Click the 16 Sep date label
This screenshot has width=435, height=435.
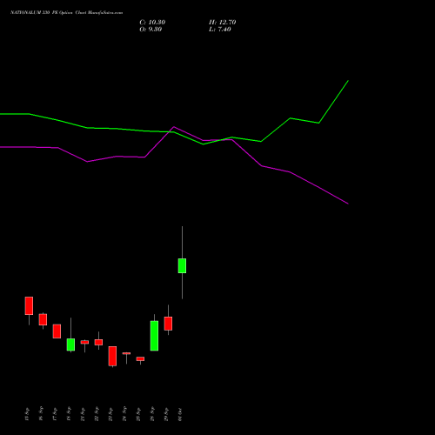(41, 414)
